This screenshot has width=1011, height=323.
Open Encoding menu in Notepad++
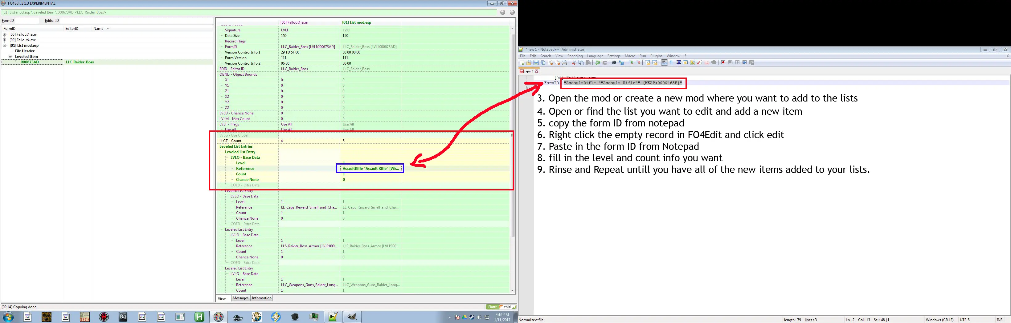tap(575, 56)
